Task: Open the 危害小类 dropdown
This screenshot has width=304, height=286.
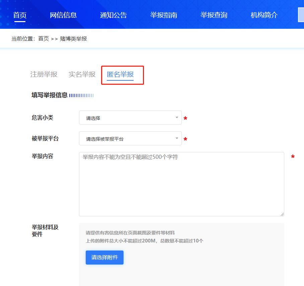Action: (130, 118)
